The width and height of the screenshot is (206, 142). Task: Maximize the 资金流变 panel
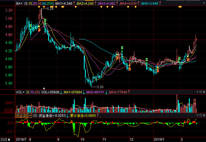(x=200, y=116)
